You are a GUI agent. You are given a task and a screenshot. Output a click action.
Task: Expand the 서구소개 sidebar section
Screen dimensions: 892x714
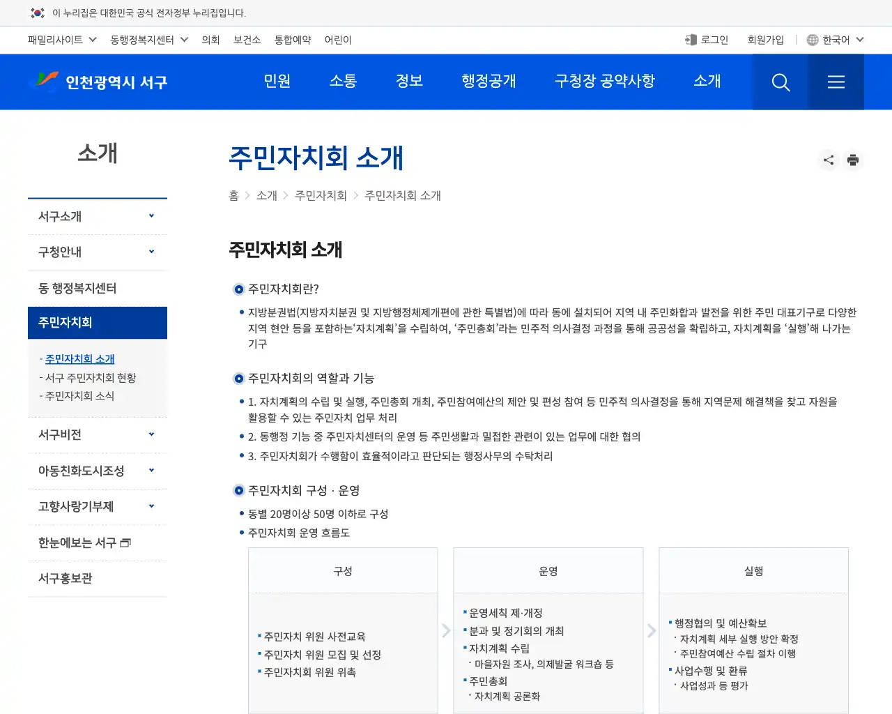click(x=97, y=216)
